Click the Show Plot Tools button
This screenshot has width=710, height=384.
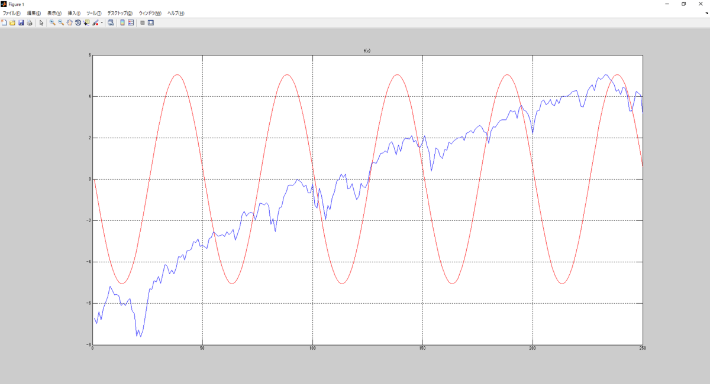coord(151,22)
